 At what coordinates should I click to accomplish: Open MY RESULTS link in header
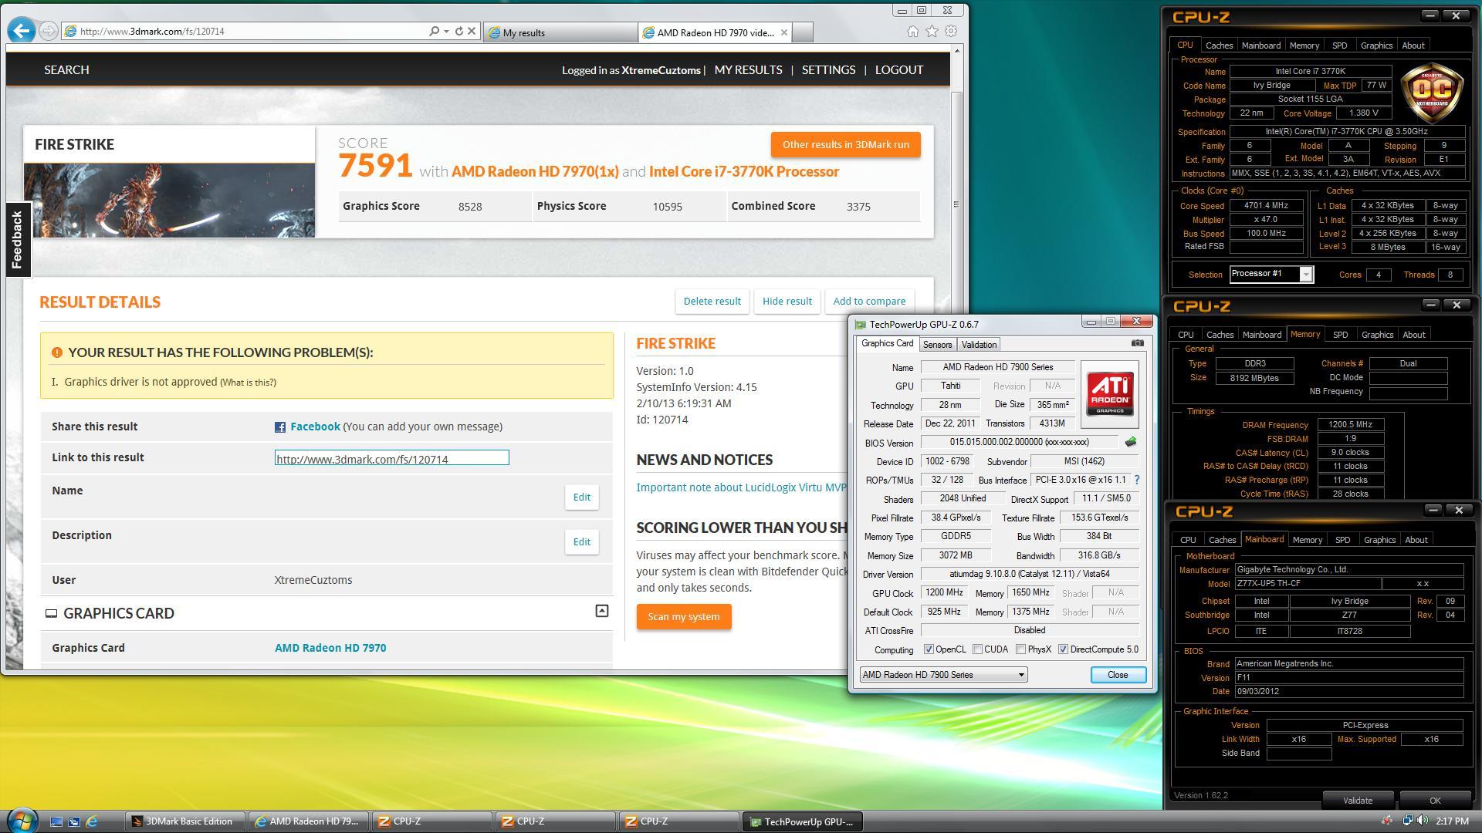pyautogui.click(x=748, y=69)
